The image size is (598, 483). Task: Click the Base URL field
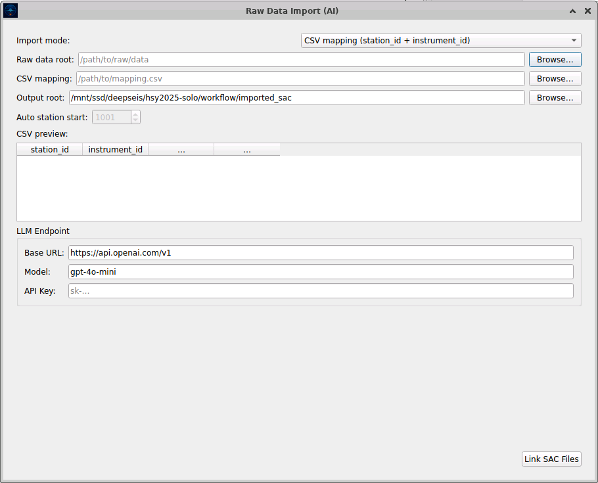point(321,252)
